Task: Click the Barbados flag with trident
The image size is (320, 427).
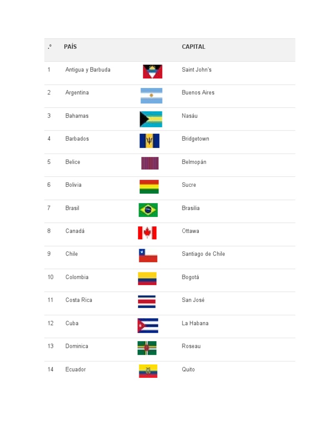Action: pos(149,141)
